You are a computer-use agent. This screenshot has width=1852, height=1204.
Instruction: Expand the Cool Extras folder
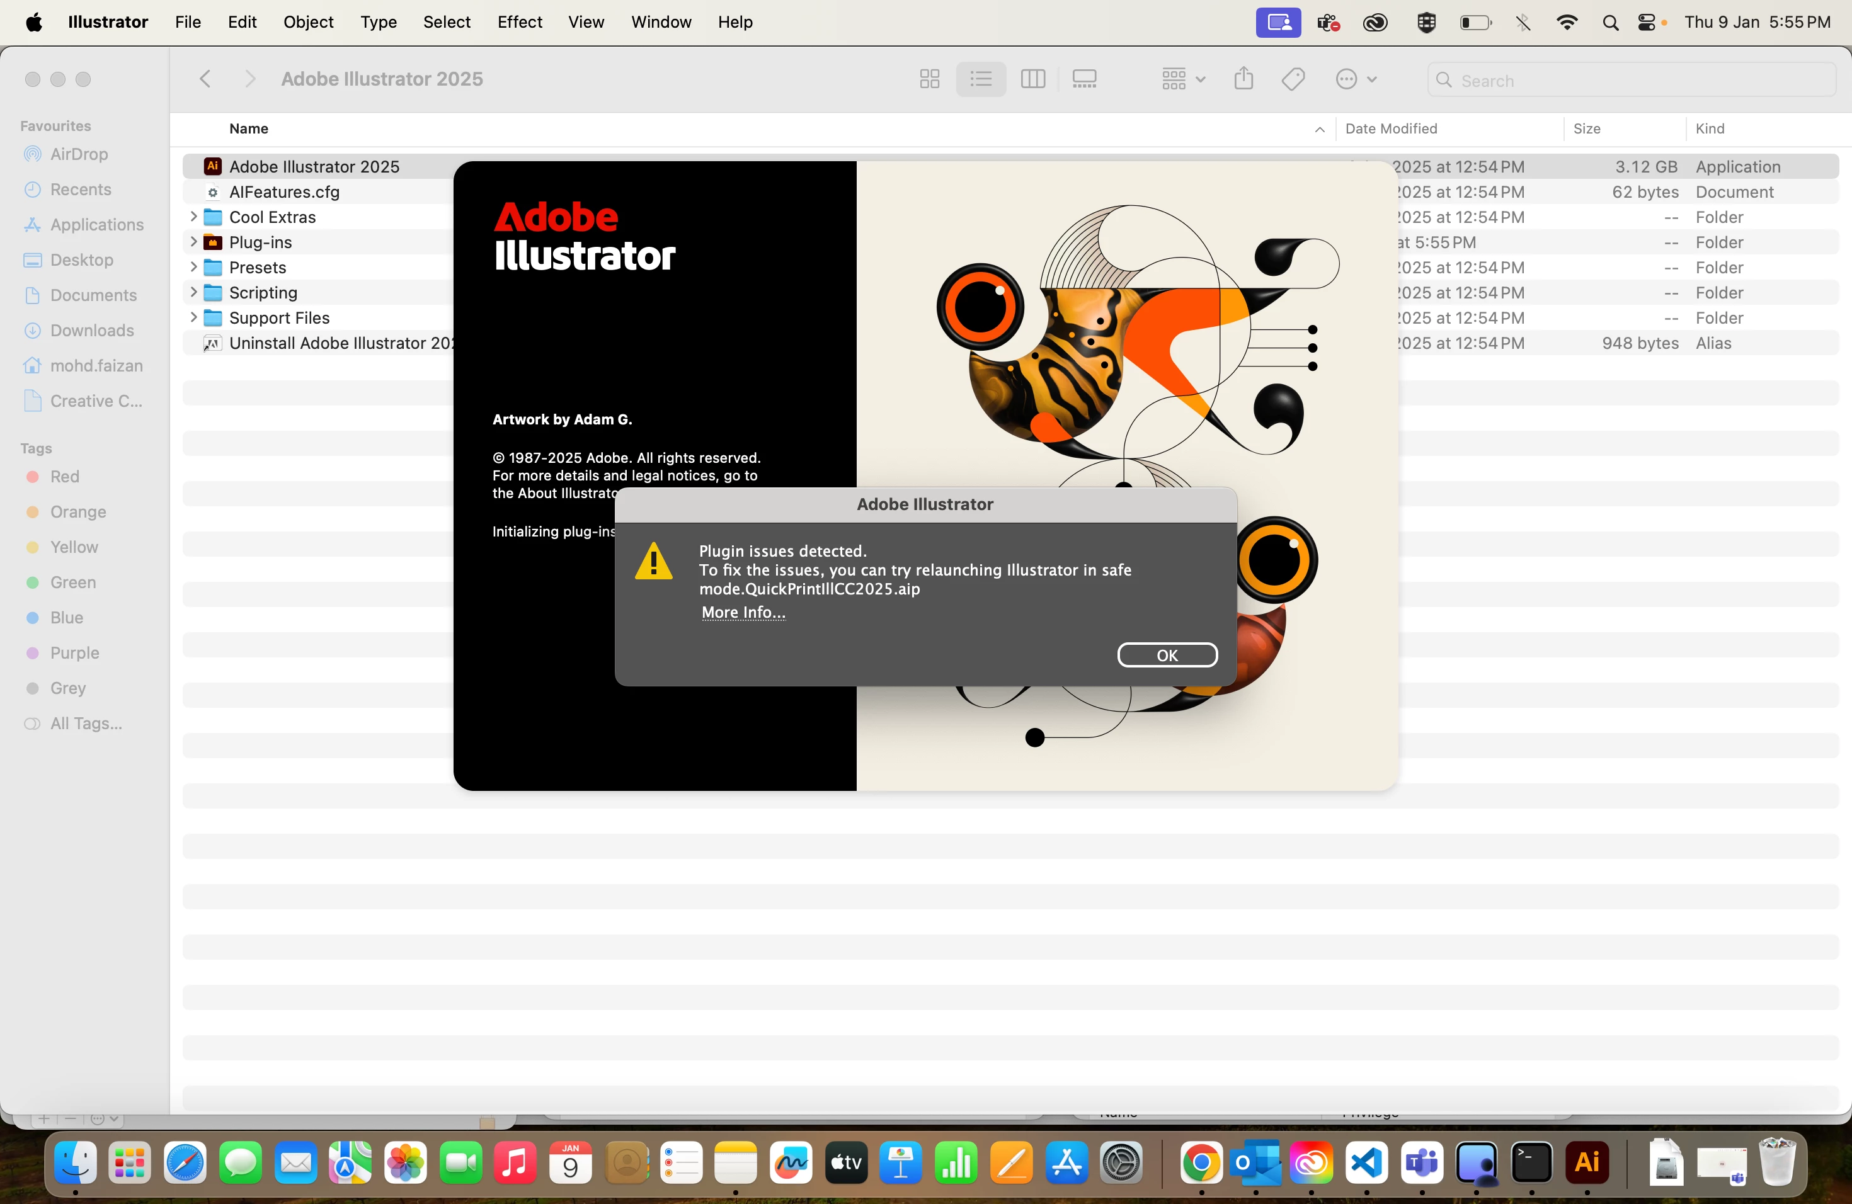[x=193, y=217]
